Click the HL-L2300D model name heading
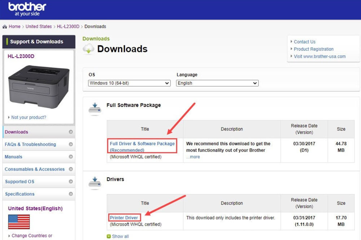 21,56
